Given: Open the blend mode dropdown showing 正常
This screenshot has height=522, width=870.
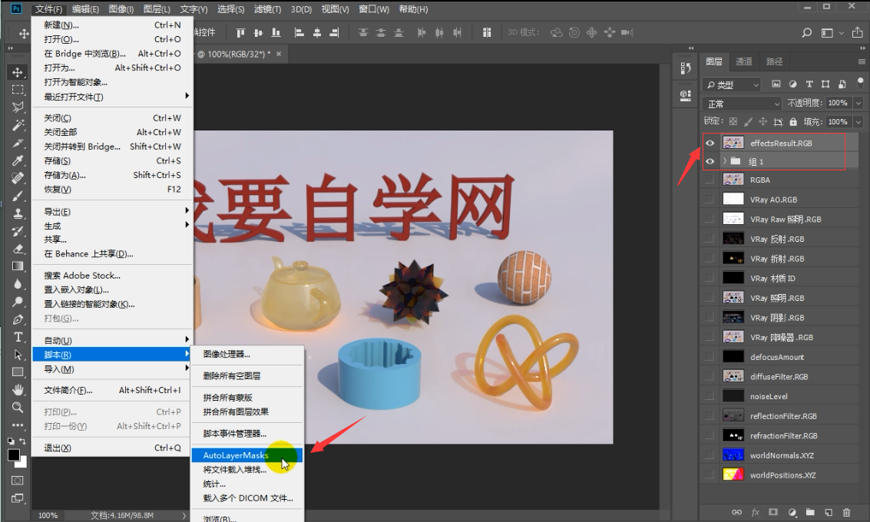Looking at the screenshot, I should (x=741, y=102).
